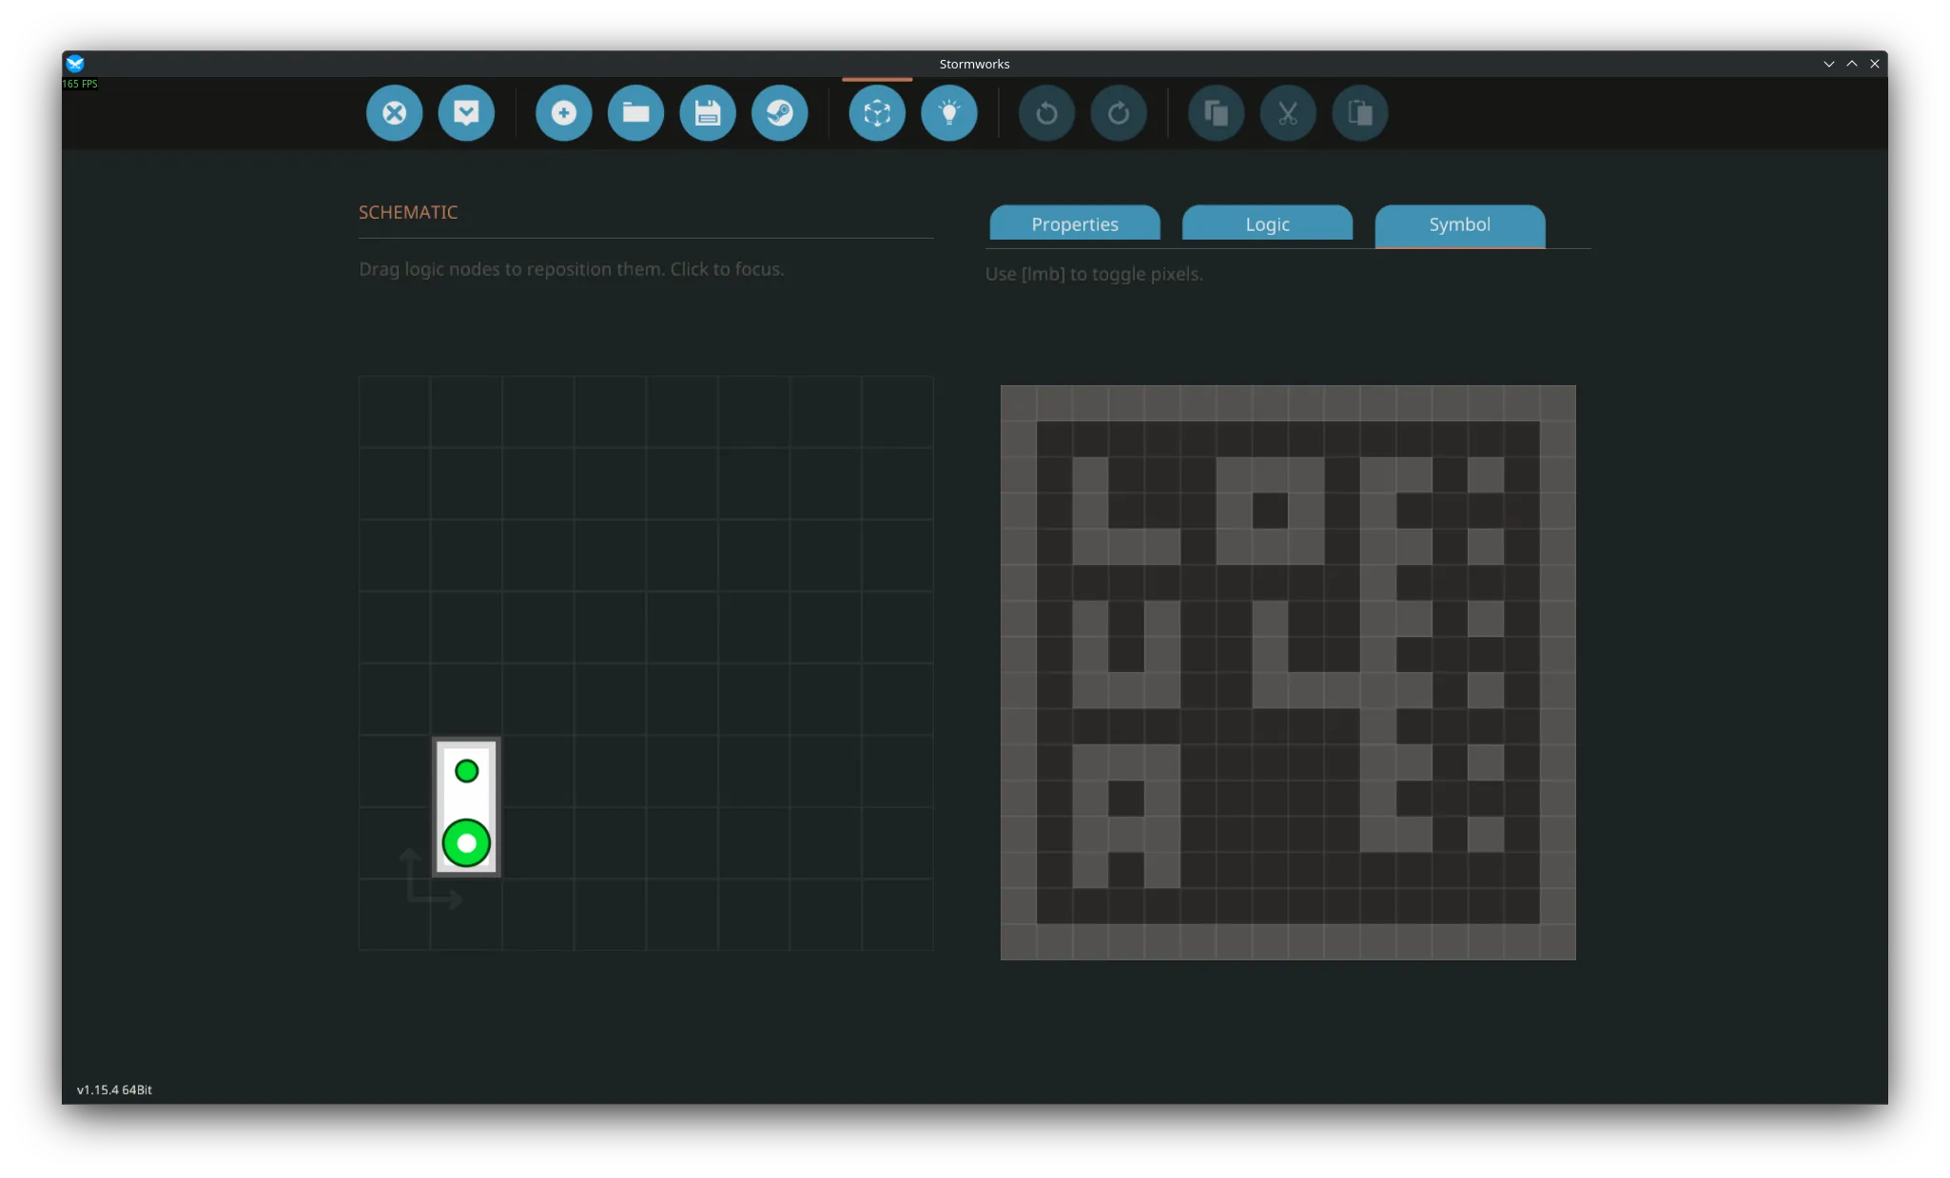Open the load folder icon
Viewport: 1950px width, 1178px height.
(x=635, y=113)
